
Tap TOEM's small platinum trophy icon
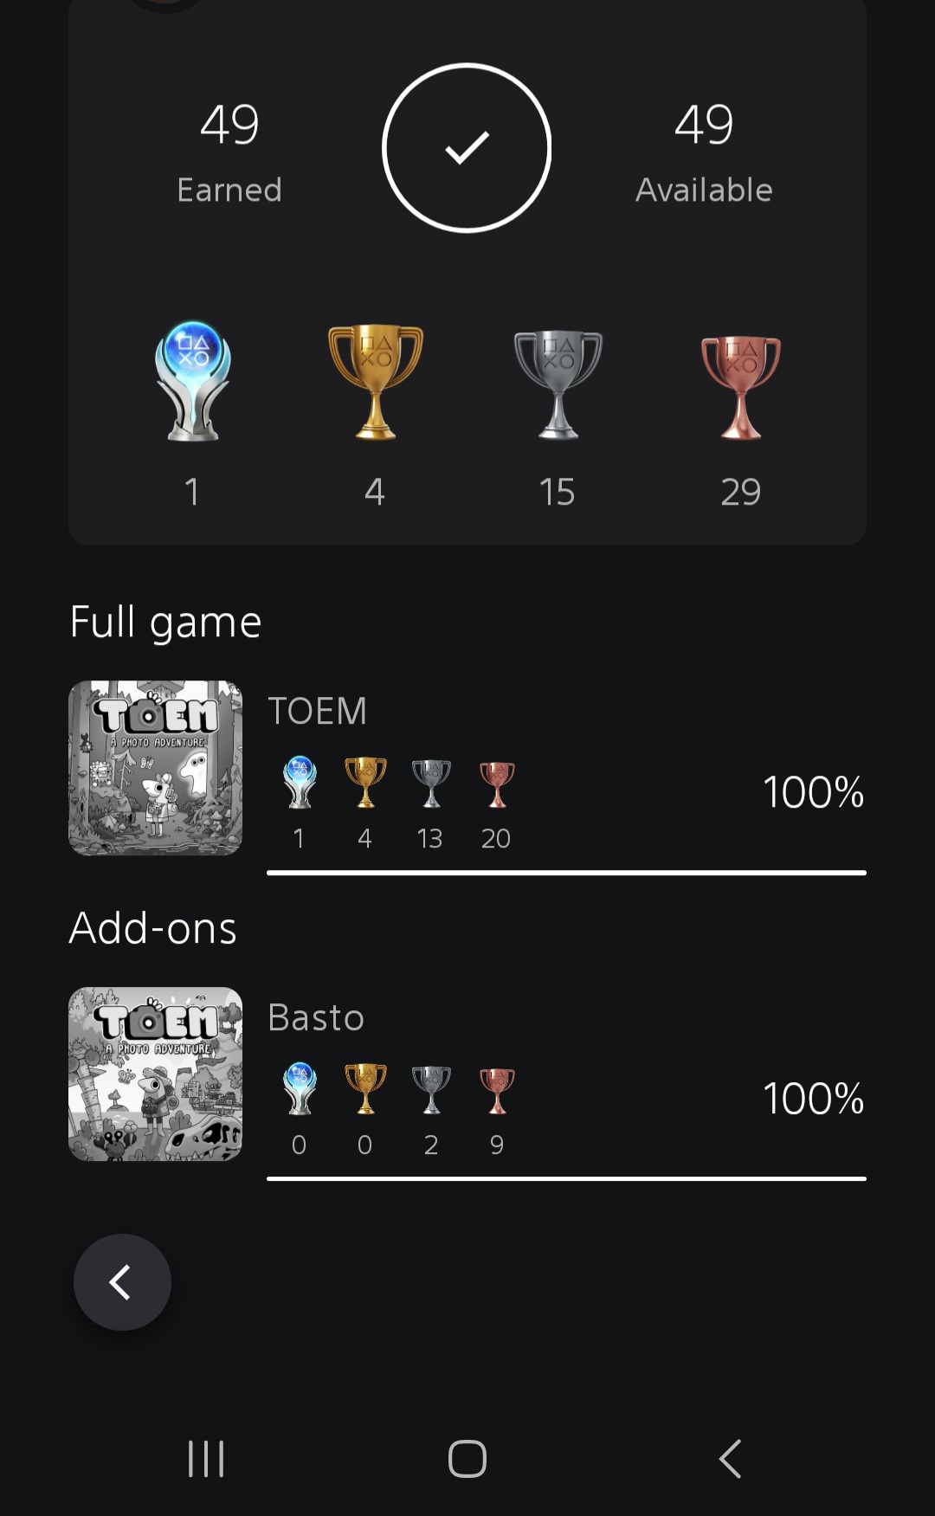(300, 783)
